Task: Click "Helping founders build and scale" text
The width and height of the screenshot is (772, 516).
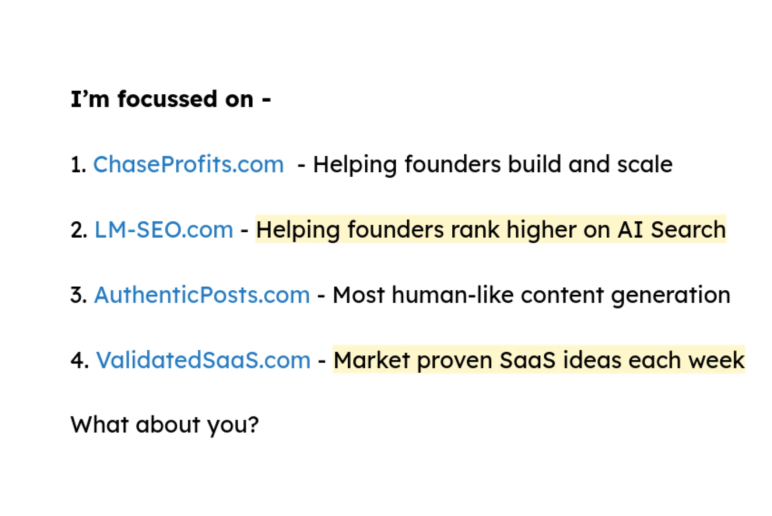Action: [x=493, y=165]
